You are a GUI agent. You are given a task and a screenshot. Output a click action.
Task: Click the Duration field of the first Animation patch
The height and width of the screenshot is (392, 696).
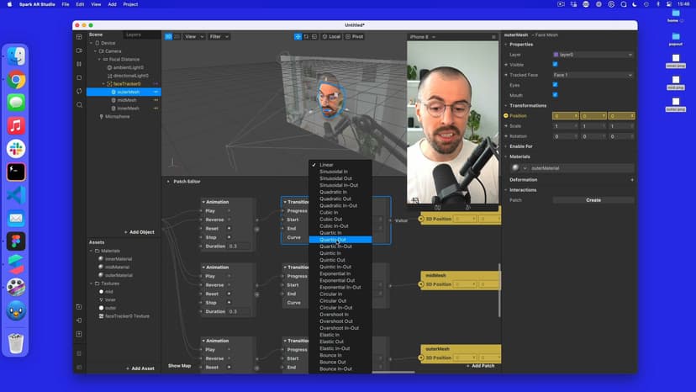(x=239, y=246)
